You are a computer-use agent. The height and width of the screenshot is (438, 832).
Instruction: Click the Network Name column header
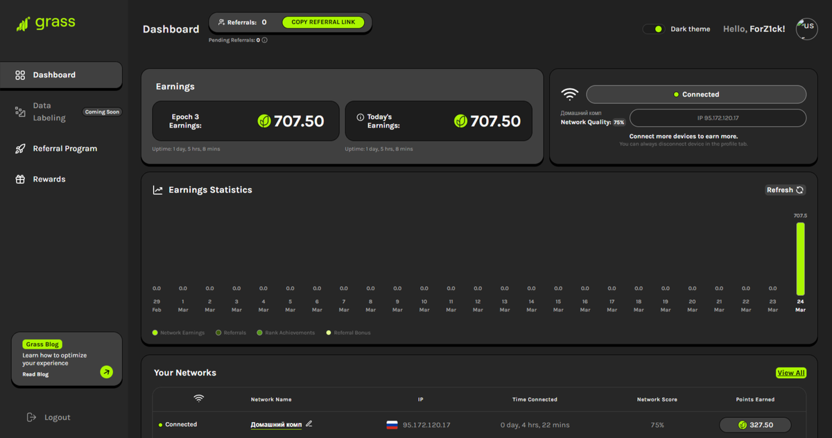pos(271,400)
